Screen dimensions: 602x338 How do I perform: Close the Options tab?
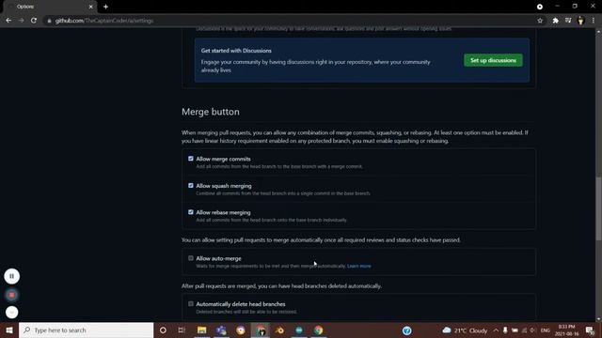90,7
